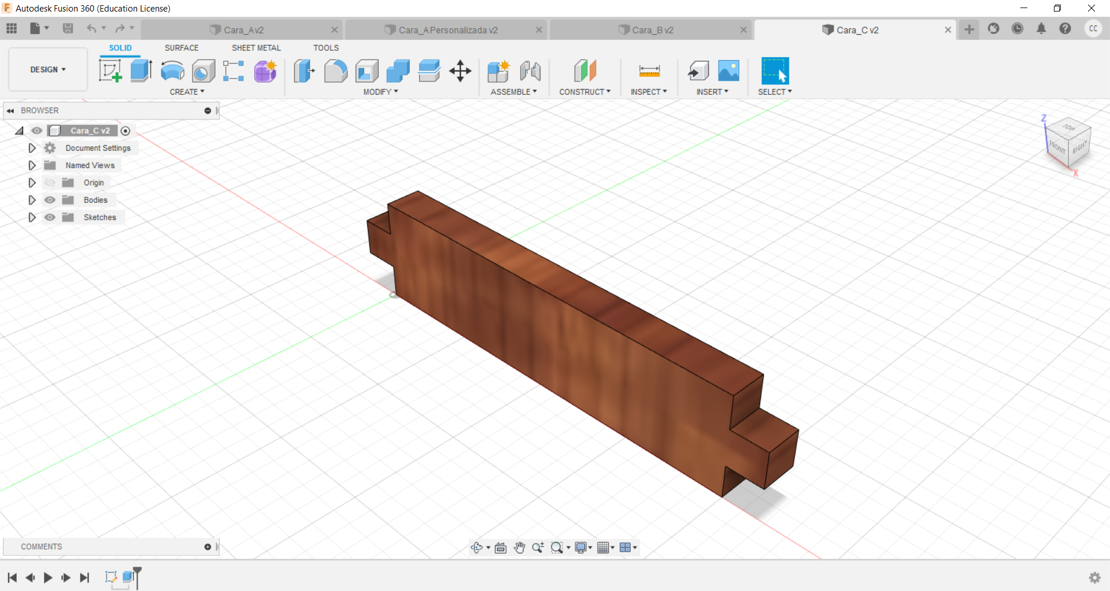Open the Insert Canvas image tool
Screen dimensions: 1110x591
pos(728,71)
